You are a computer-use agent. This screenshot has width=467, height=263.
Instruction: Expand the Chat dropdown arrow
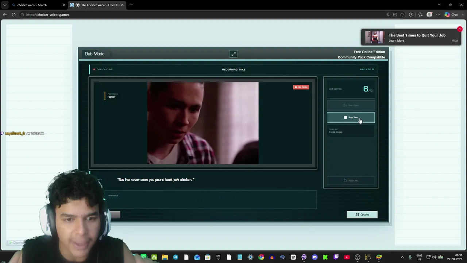coord(462,15)
